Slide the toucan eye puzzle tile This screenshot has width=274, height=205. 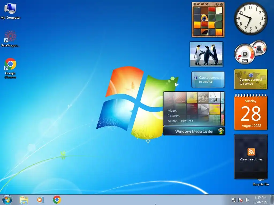point(204,18)
